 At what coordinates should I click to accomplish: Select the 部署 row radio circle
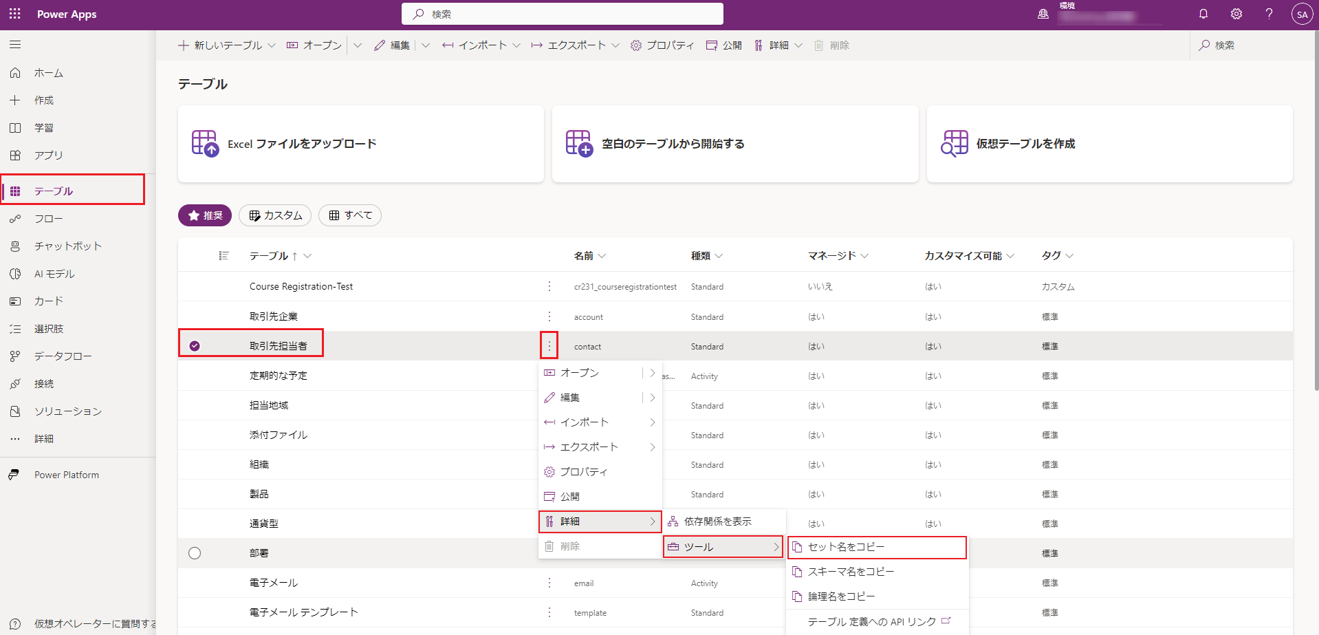(x=195, y=553)
